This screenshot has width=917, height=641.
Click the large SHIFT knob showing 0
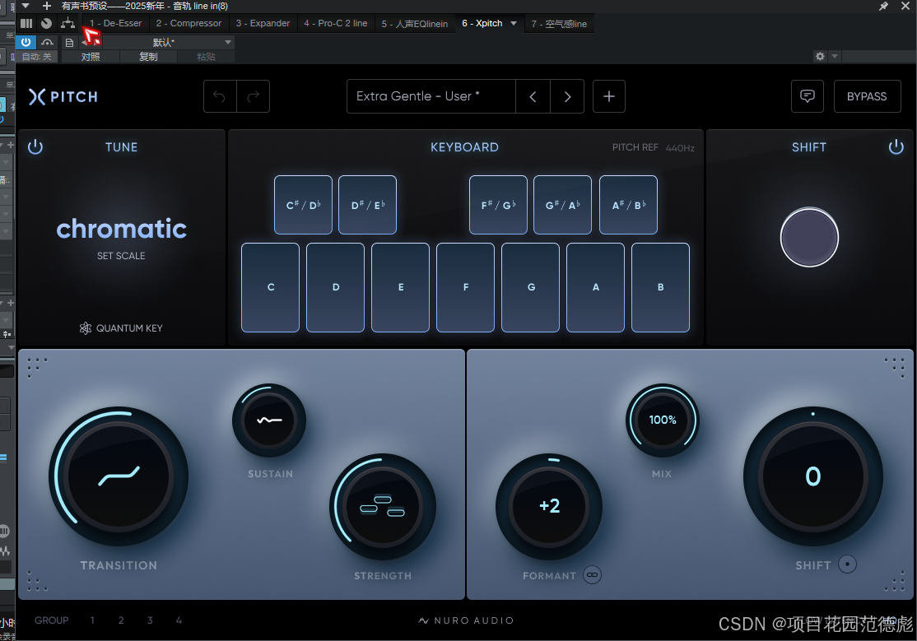[813, 476]
